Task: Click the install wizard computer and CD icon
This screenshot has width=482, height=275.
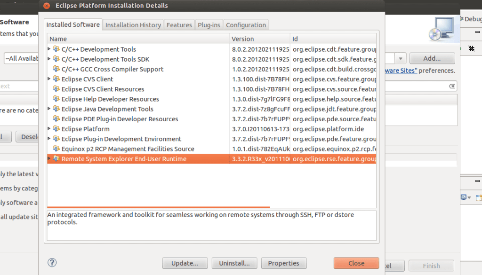Action: point(441,29)
